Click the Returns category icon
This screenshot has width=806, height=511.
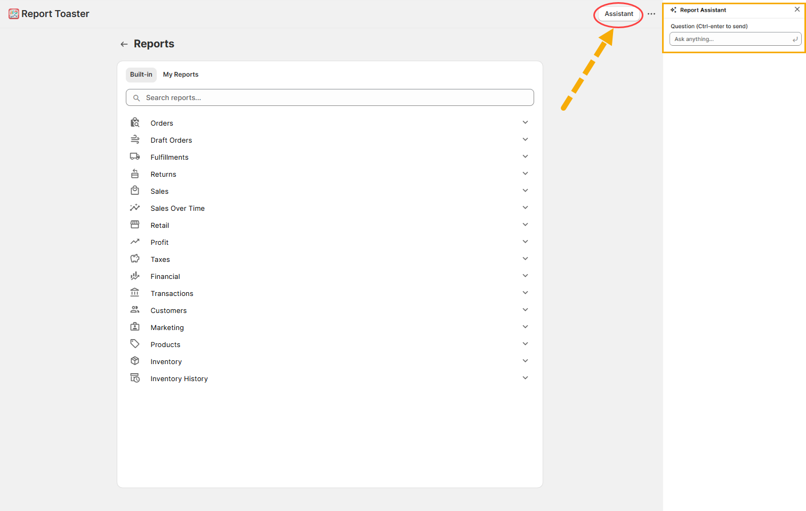coord(135,174)
